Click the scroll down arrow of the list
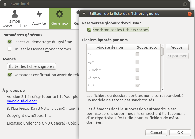The height and width of the screenshot is (139, 195). [x=162, y=90]
